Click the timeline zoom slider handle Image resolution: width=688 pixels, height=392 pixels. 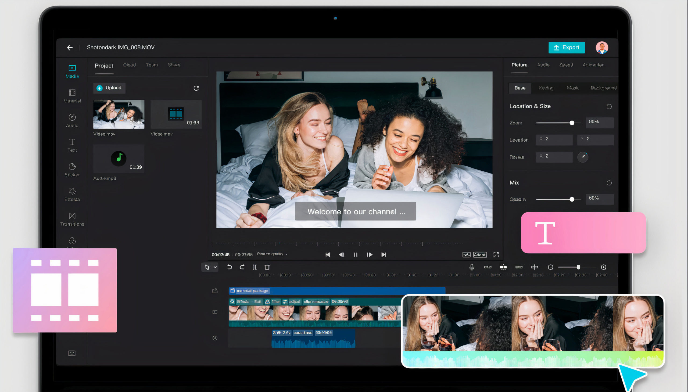pos(578,267)
